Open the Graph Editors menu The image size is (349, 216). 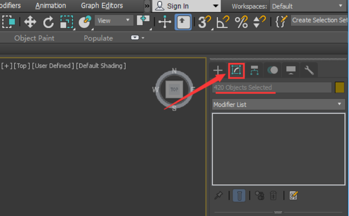click(102, 5)
